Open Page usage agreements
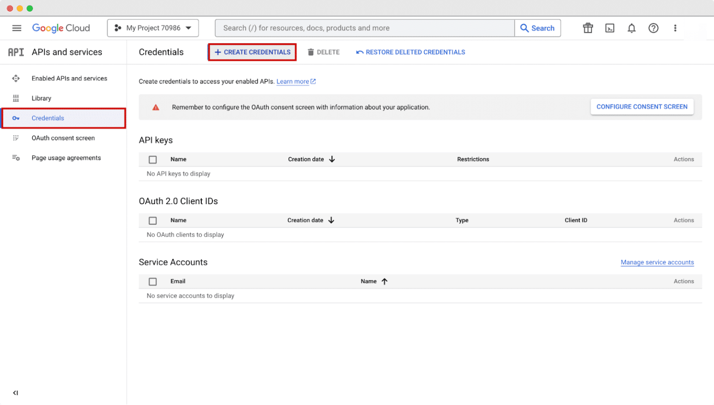The image size is (714, 405). coord(66,158)
